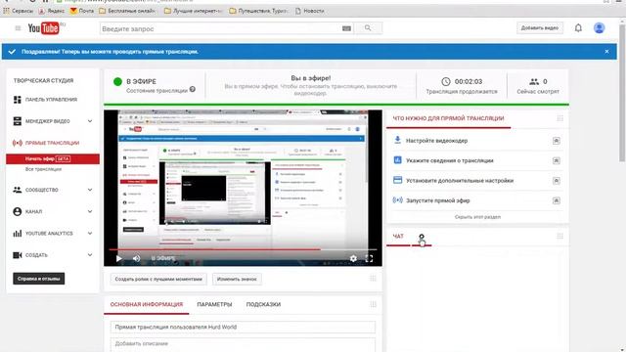Click the stream title field Прямая трансляция
The height and width of the screenshot is (352, 626).
click(243, 327)
